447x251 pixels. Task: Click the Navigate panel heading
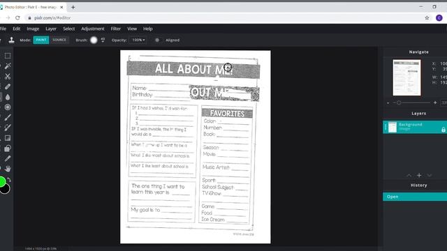click(x=418, y=52)
